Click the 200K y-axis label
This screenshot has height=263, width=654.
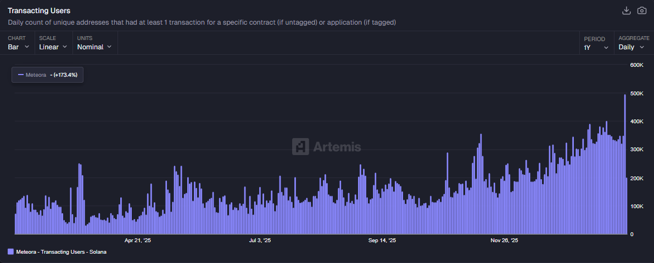(x=638, y=178)
